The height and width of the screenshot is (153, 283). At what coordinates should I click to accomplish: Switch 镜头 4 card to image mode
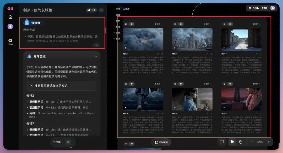pyautogui.click(x=126, y=84)
